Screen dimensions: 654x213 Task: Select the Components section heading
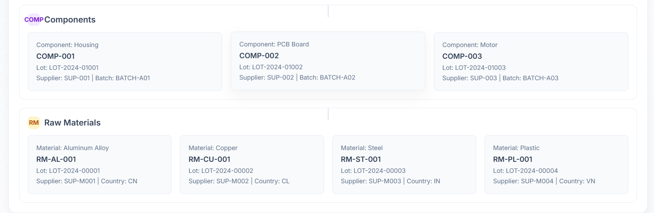point(70,20)
